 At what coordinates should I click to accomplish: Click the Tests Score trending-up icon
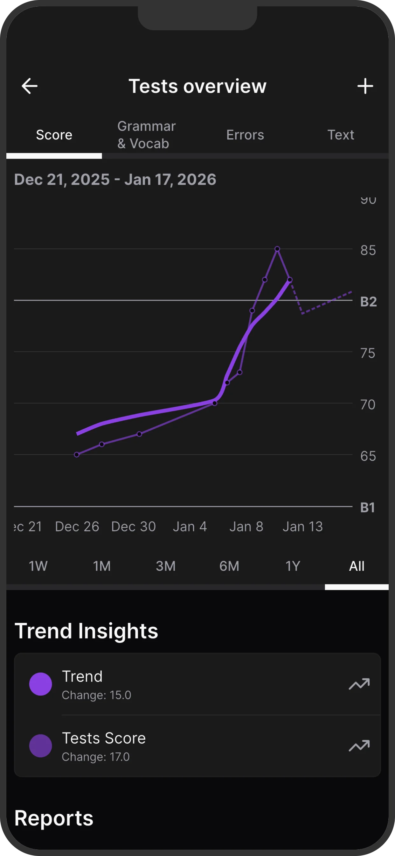tap(359, 746)
